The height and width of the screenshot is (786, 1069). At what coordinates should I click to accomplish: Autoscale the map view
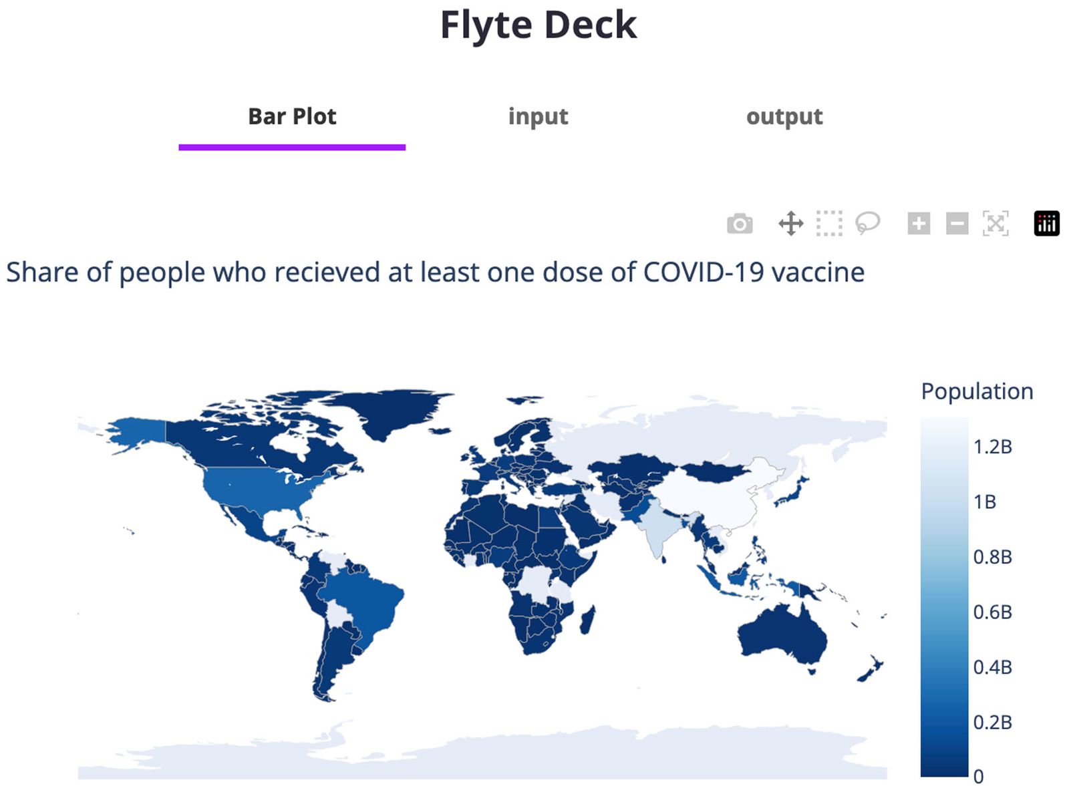pyautogui.click(x=995, y=224)
